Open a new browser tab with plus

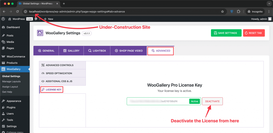pos(64,3)
